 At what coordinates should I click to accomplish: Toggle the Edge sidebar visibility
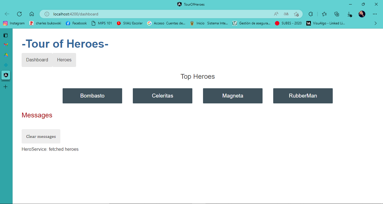click(5, 35)
